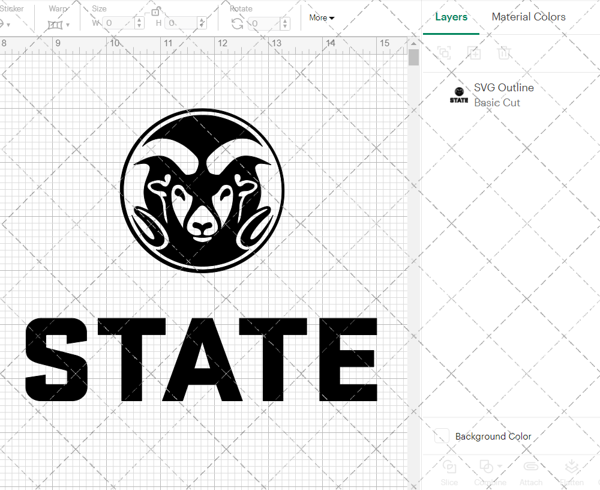Click the Group layers icon
Screen dimensions: 600x490
(444, 52)
